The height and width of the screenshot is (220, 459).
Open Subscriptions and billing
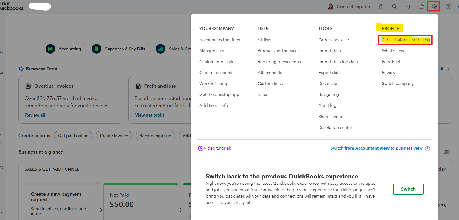[406, 40]
